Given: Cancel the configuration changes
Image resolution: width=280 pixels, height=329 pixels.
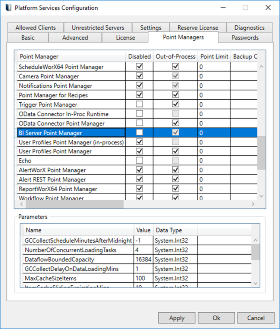Looking at the screenshot, I should [256, 318].
